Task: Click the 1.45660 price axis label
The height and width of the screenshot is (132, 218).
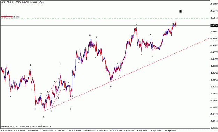Action: [215, 52]
